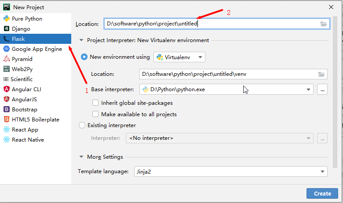Click the dialog's vertical scrollbar

tap(335, 92)
